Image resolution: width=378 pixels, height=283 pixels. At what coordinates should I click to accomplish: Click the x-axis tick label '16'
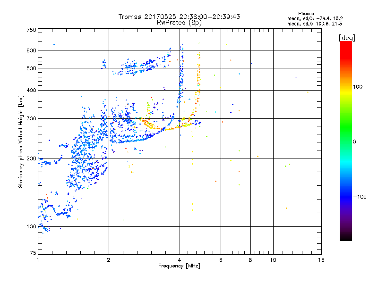click(321, 260)
